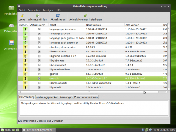Select the libparted0 package row
The image size is (176, 132).
92,87
